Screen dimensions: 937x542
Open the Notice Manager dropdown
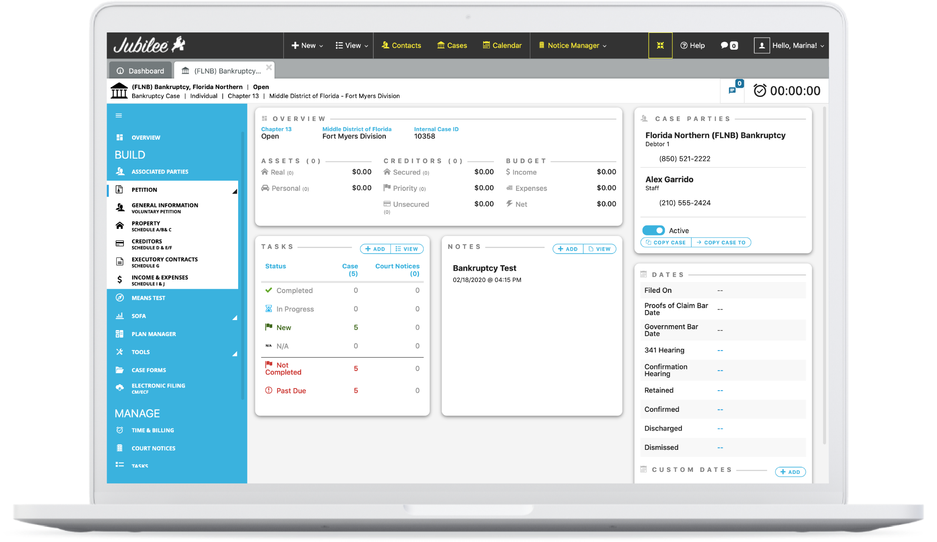coord(573,45)
